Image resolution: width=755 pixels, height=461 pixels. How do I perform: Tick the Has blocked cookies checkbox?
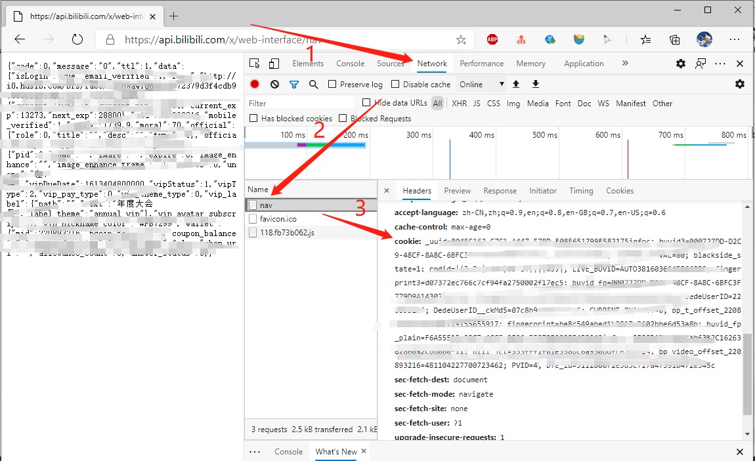253,118
